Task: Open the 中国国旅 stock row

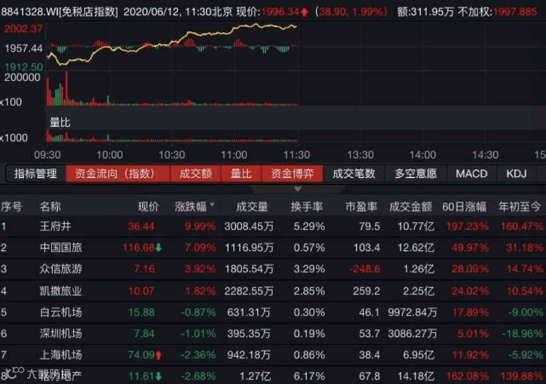Action: pyautogui.click(x=273, y=248)
